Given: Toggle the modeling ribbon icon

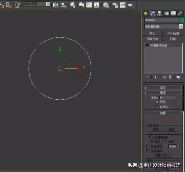Looking at the screenshot, I should click(x=81, y=5).
